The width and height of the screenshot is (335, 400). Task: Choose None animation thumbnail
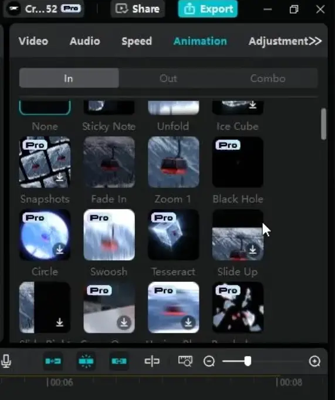click(45, 107)
